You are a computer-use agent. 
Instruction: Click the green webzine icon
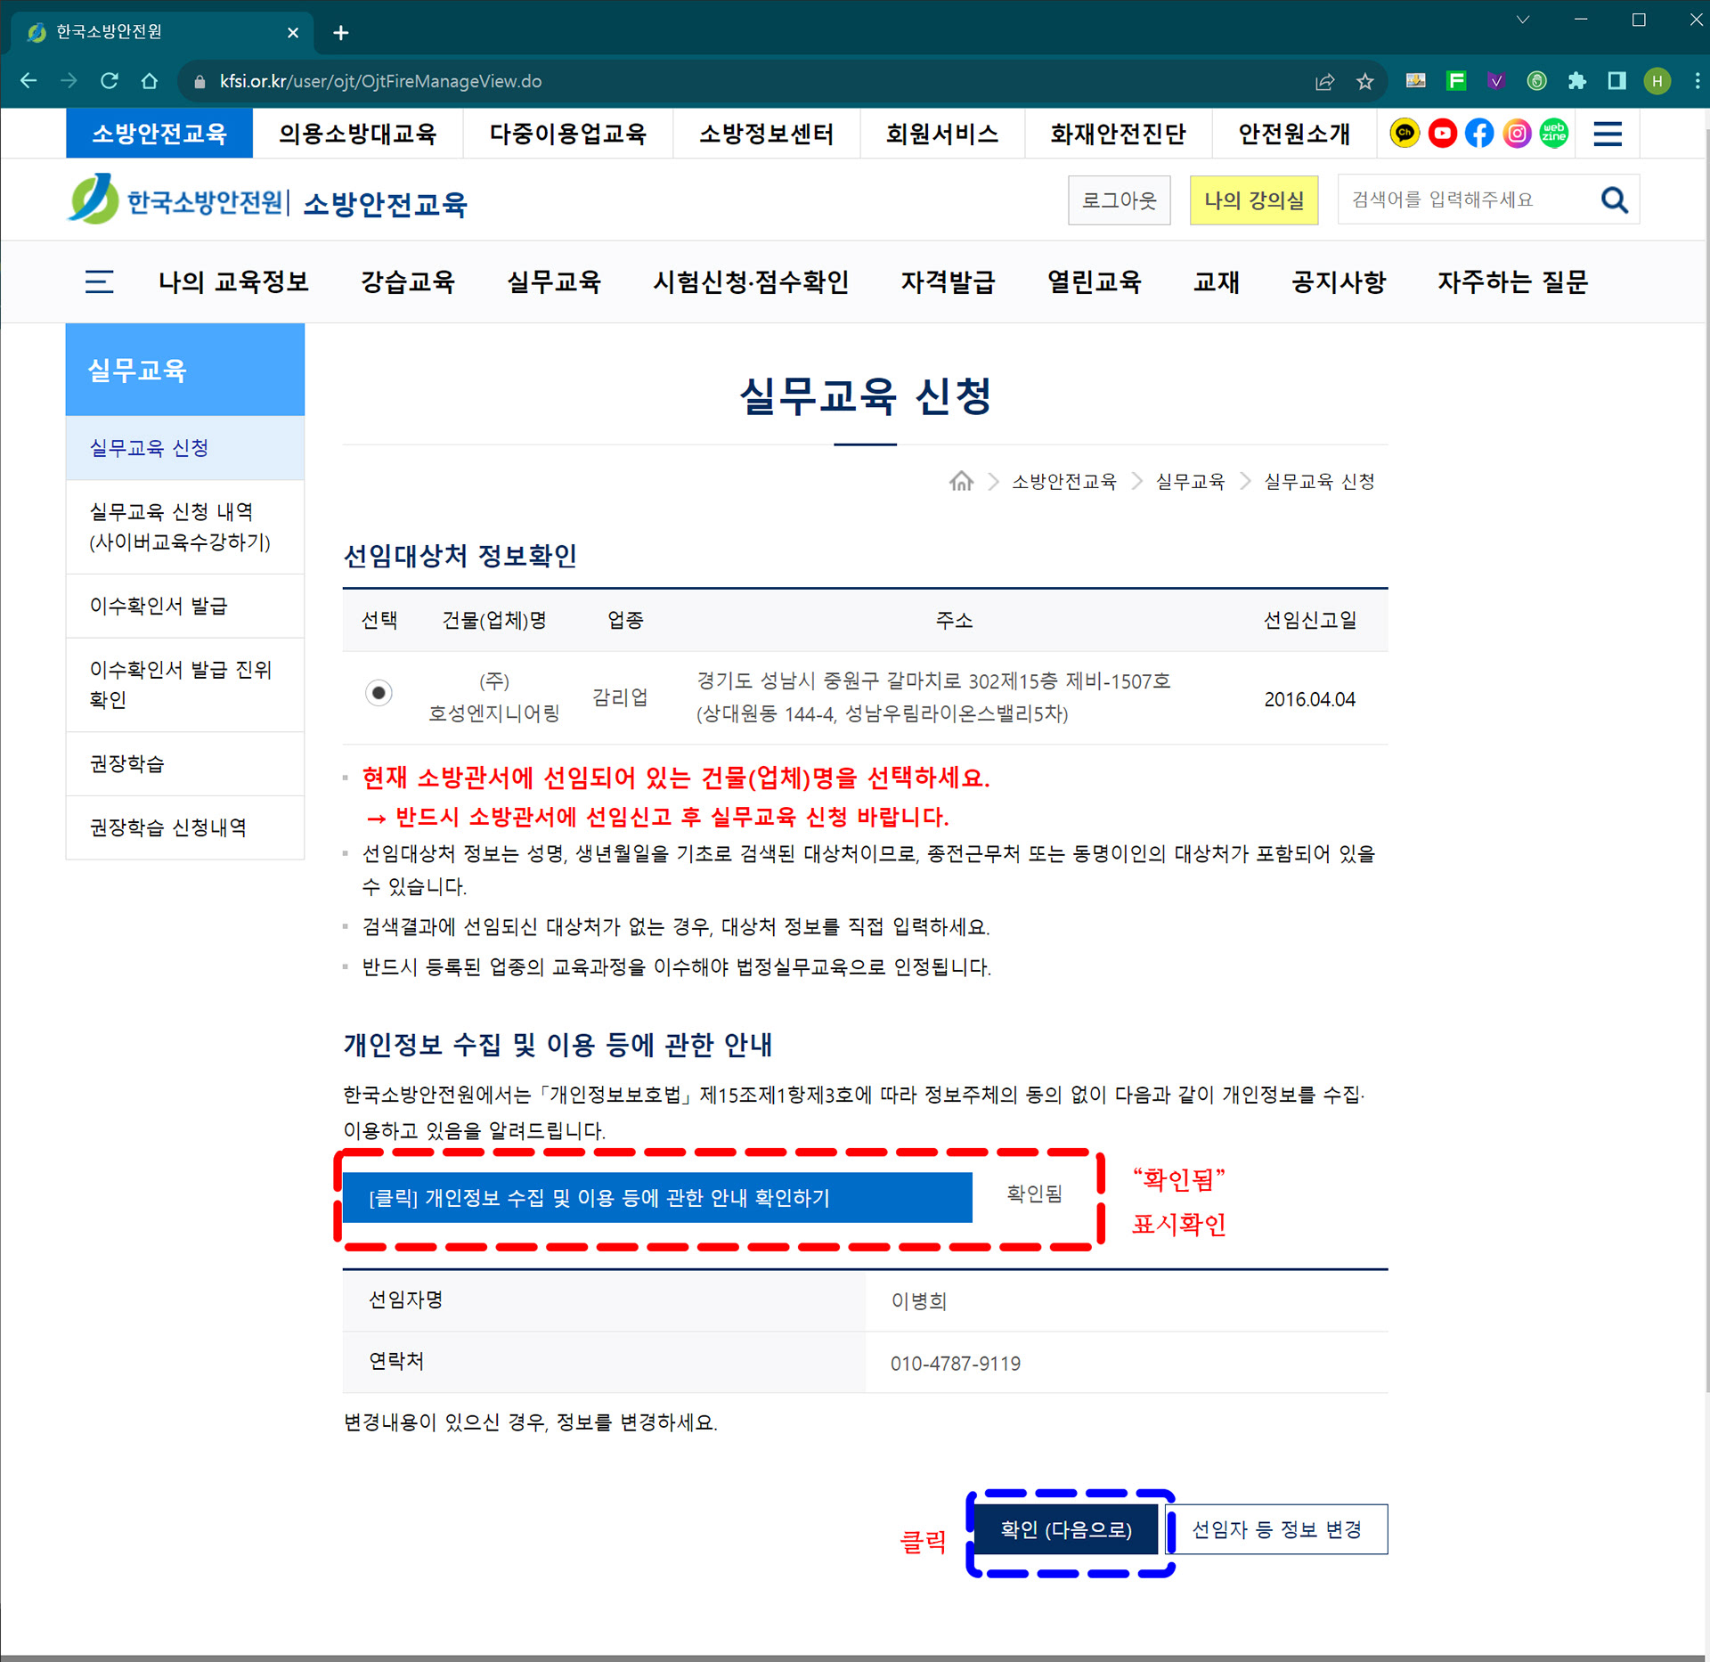point(1554,134)
